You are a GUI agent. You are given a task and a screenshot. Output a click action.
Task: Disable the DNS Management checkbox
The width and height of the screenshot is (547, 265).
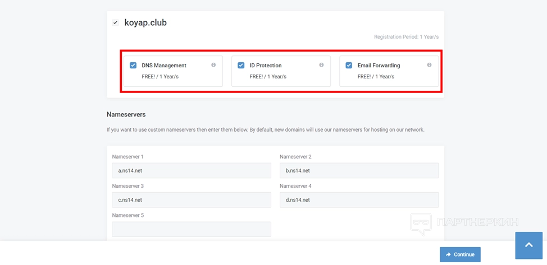coord(133,66)
